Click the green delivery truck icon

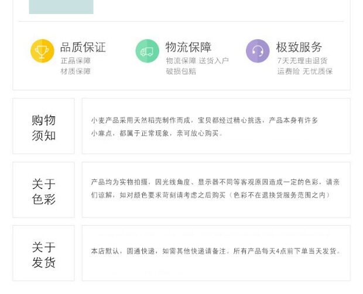pyautogui.click(x=147, y=51)
